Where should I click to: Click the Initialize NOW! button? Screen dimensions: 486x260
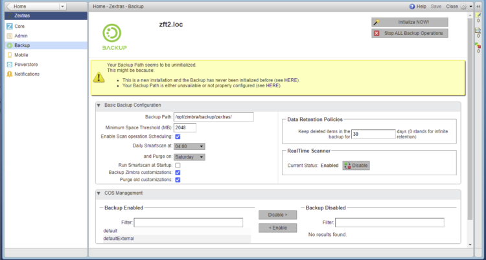click(410, 22)
